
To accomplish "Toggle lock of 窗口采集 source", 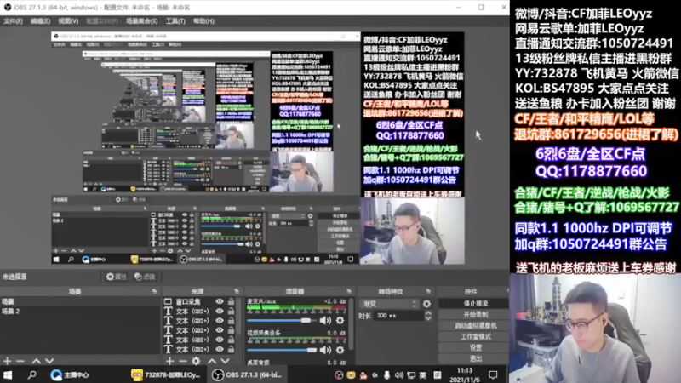I will pos(231,301).
